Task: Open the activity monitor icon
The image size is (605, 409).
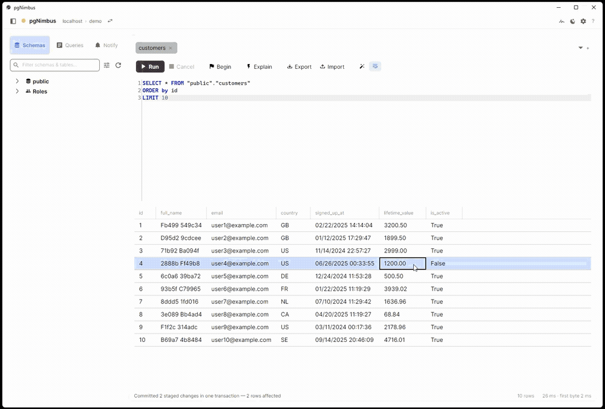Action: (x=562, y=22)
